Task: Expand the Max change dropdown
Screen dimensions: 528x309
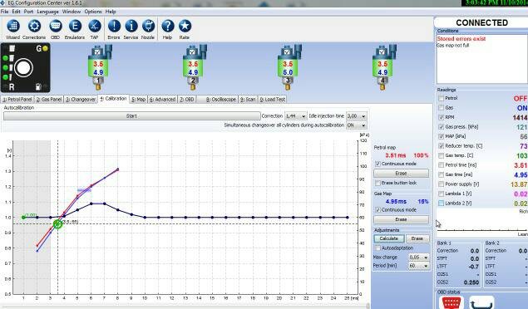Action: (419, 257)
